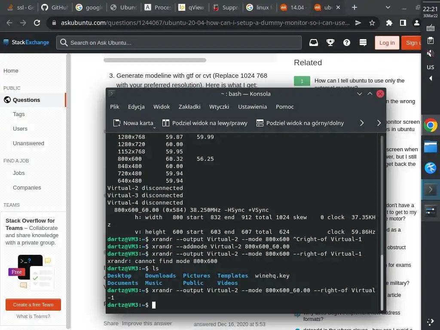Open Plik menu in Konsola
Viewport: 440px width, 330px height.
click(114, 107)
